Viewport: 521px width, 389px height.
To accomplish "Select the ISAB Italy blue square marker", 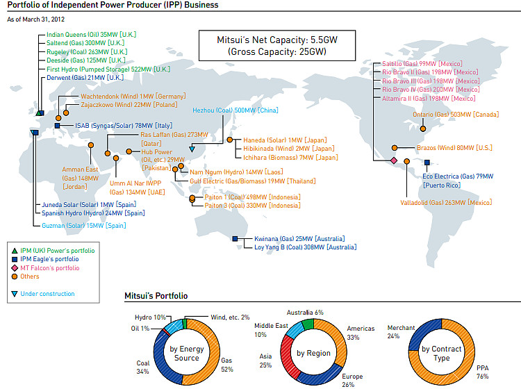I will (57, 126).
